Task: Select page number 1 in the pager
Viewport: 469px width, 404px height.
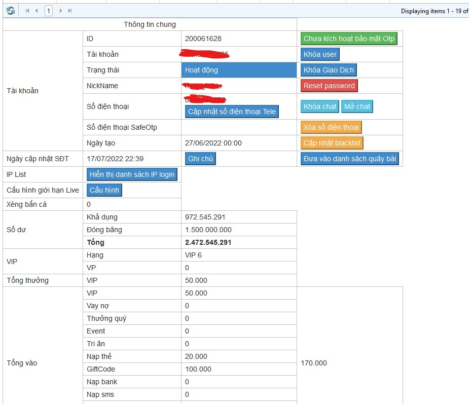Action: (49, 11)
